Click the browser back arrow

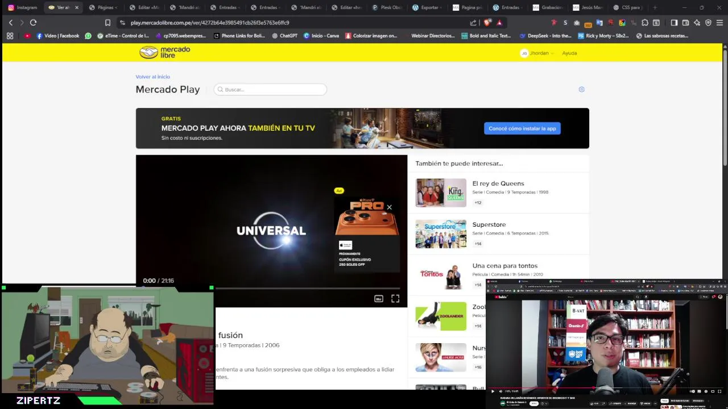point(11,23)
